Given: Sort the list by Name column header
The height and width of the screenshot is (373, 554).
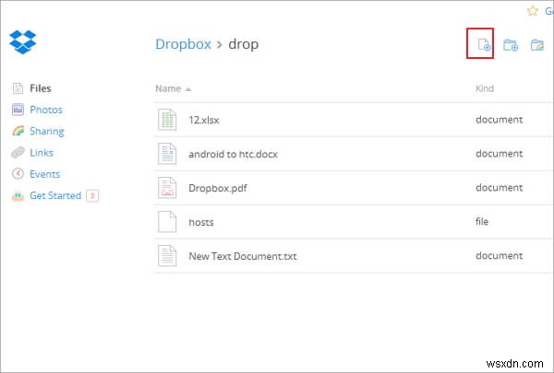Looking at the screenshot, I should [167, 88].
